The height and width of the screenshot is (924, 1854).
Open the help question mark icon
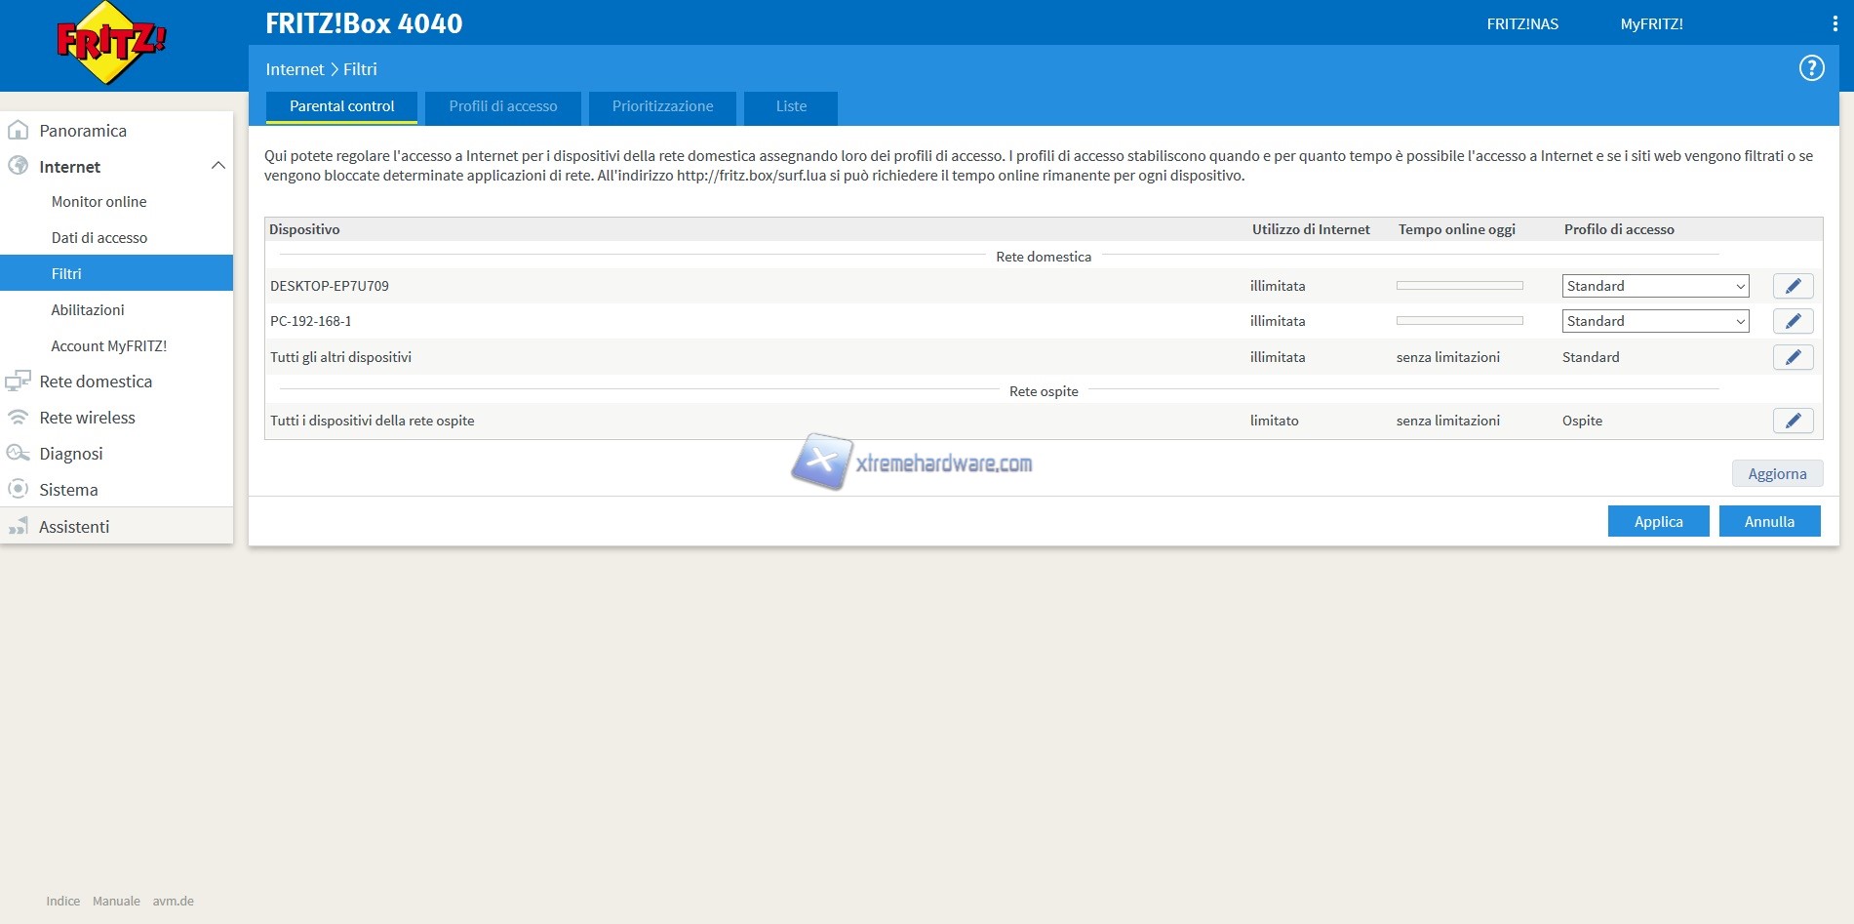[1811, 68]
